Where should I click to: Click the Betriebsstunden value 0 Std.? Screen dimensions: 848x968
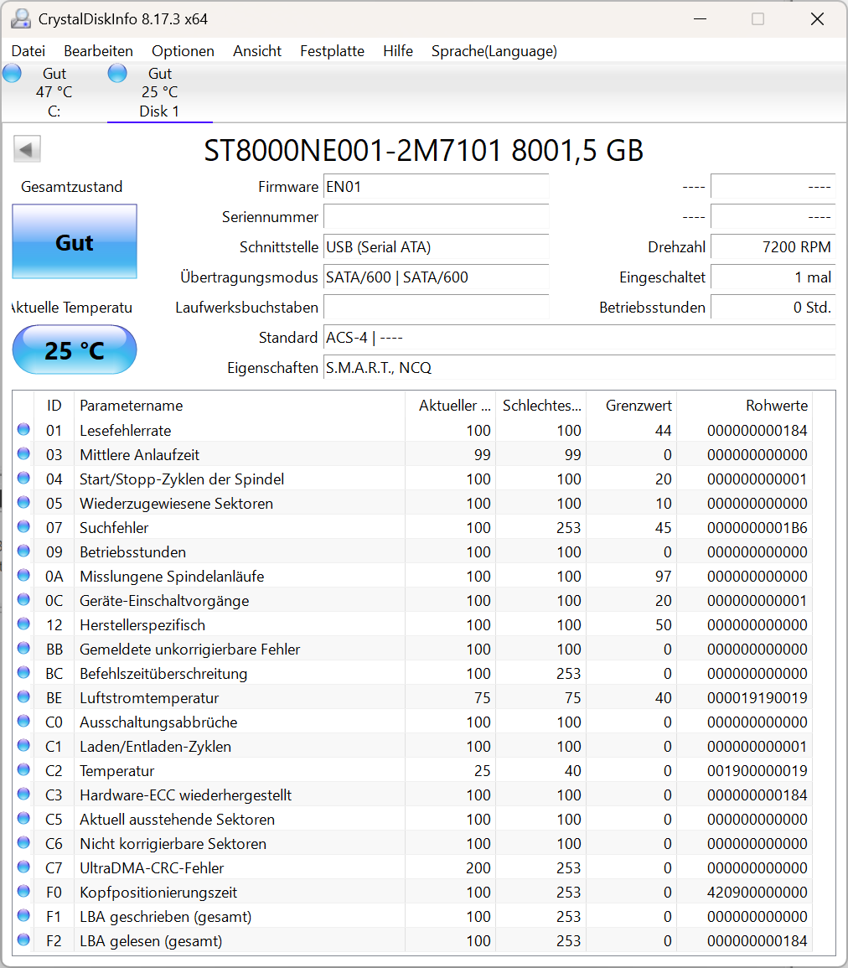(x=773, y=308)
